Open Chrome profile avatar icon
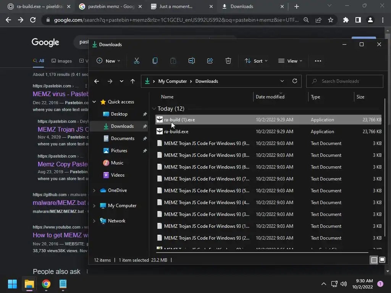 coord(370,20)
